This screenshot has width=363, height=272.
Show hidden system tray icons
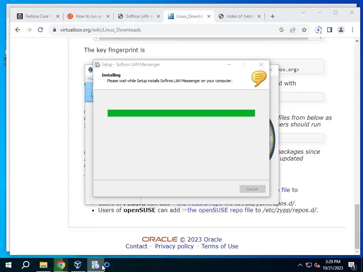pyautogui.click(x=300, y=265)
